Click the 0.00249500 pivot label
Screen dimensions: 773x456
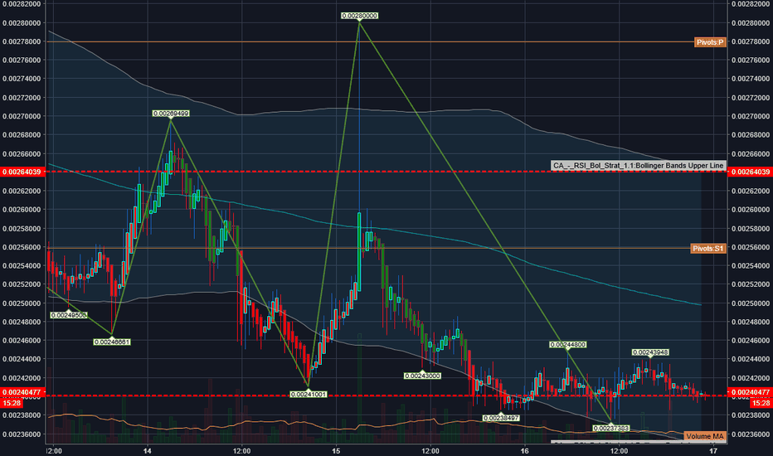[x=69, y=315]
